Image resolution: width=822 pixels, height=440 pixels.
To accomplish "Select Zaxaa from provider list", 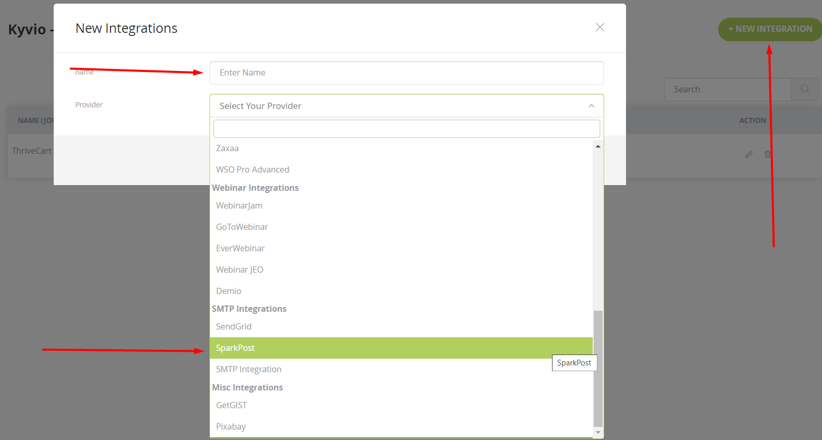I will pos(401,148).
